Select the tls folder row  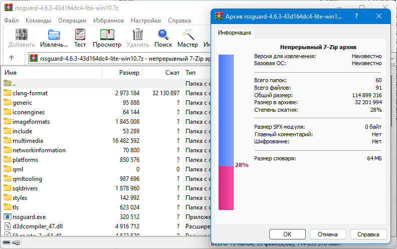[x=106, y=207]
